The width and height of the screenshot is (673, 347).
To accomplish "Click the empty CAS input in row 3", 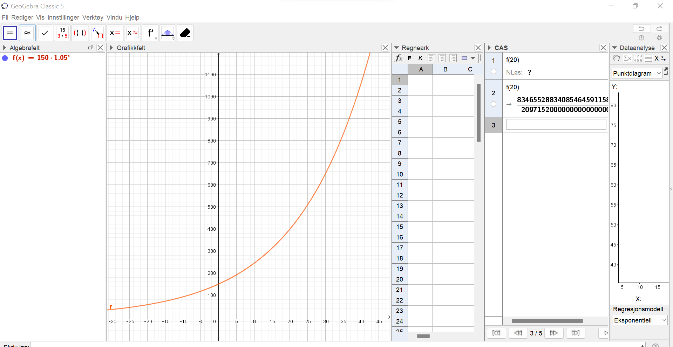I will click(556, 124).
